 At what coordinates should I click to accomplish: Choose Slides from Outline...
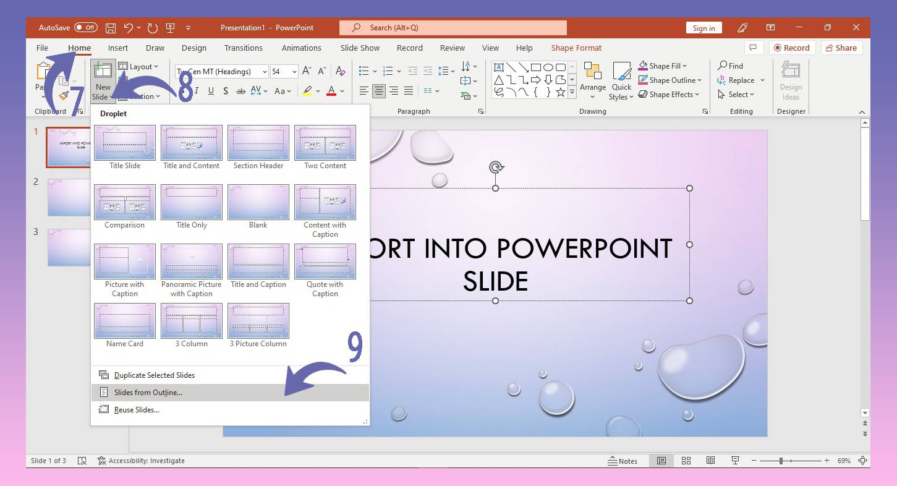[230, 393]
